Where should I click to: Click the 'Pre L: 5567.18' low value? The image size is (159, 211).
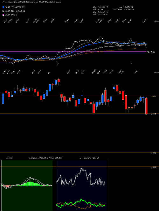coord(100,12)
